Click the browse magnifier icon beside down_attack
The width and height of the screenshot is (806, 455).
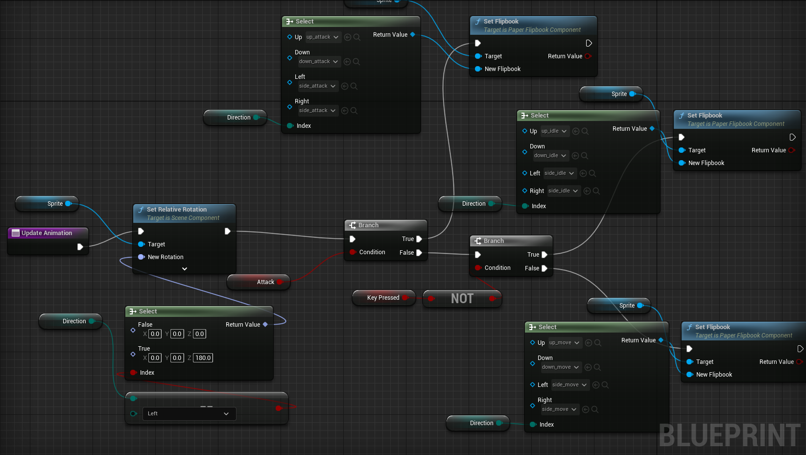pos(356,62)
